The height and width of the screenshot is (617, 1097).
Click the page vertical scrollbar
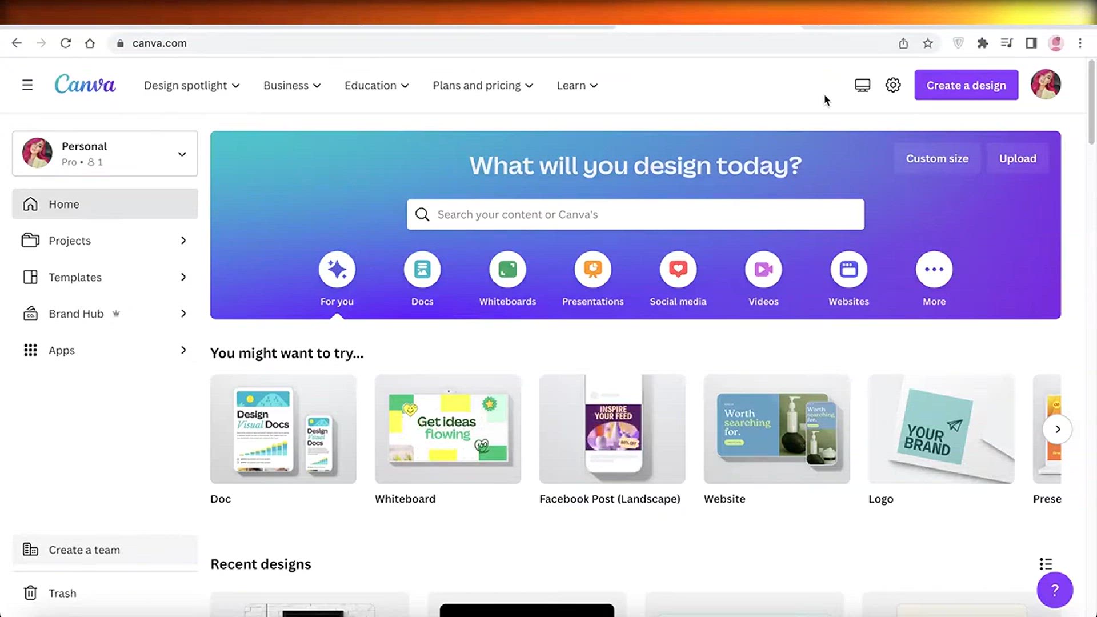1091,103
